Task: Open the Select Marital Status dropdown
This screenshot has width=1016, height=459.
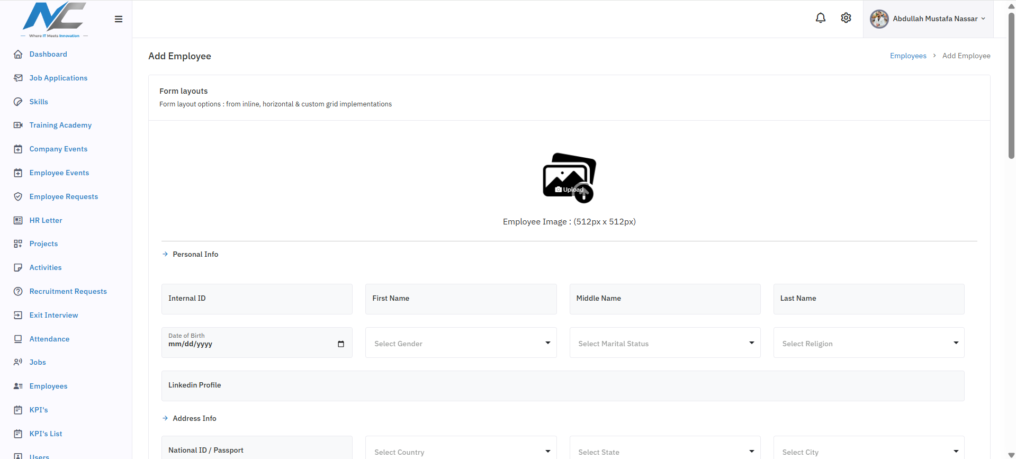Action: click(x=665, y=343)
